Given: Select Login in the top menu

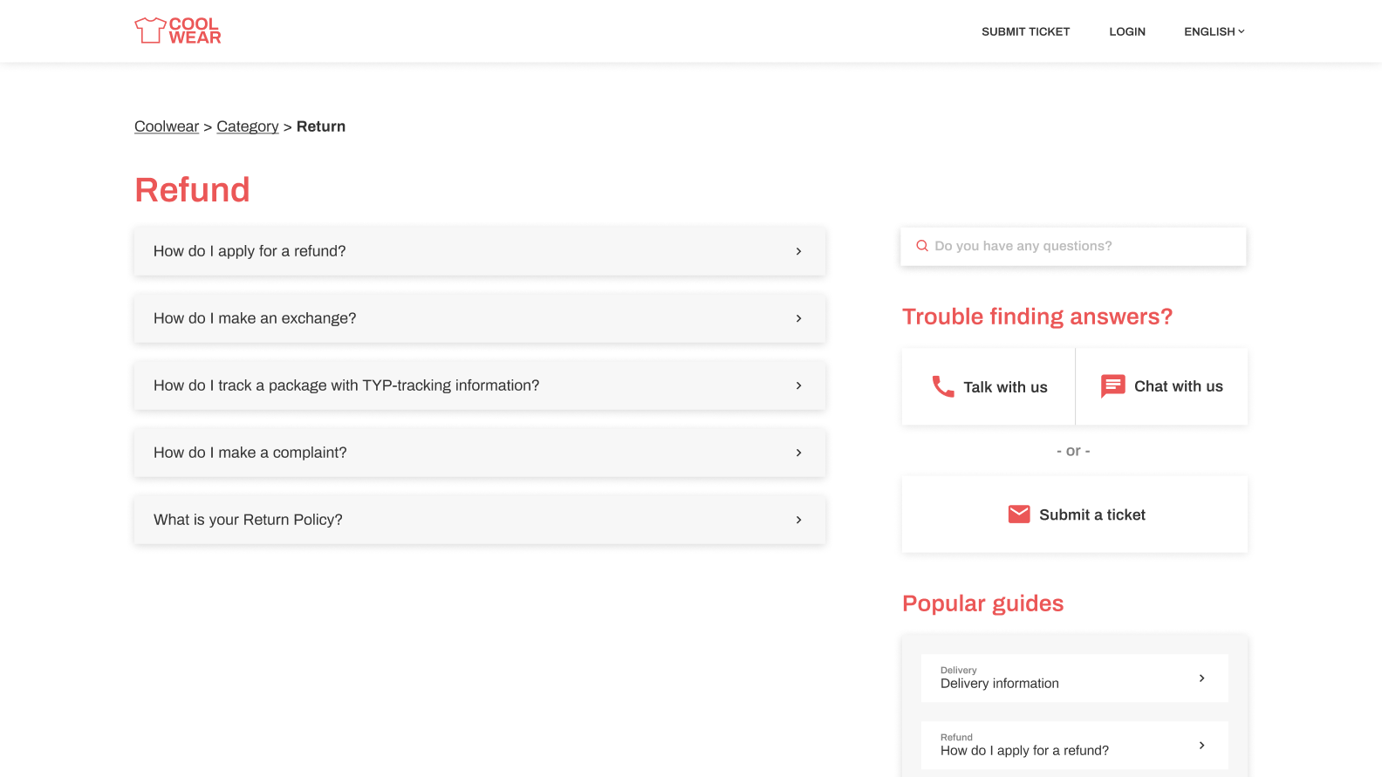Looking at the screenshot, I should pos(1126,31).
